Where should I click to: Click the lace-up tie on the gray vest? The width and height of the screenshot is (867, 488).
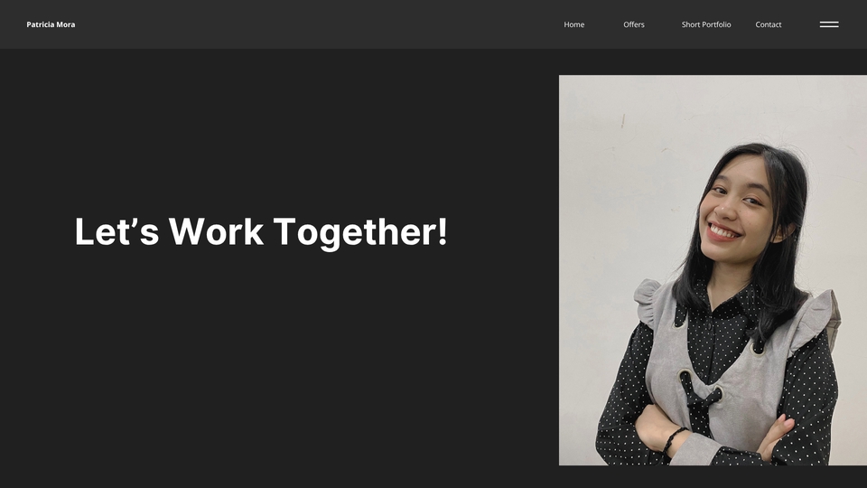pyautogui.click(x=701, y=399)
